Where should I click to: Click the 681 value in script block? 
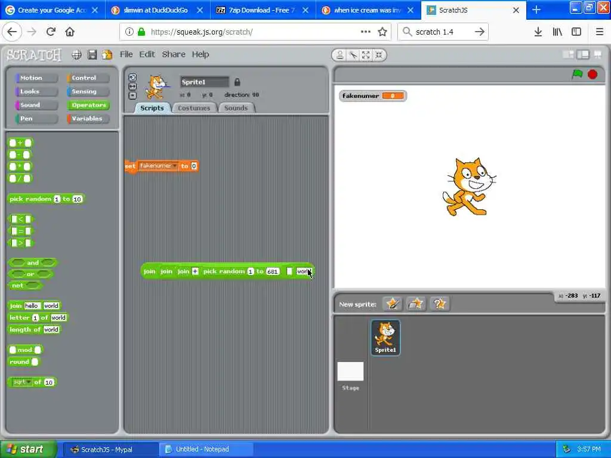click(272, 271)
